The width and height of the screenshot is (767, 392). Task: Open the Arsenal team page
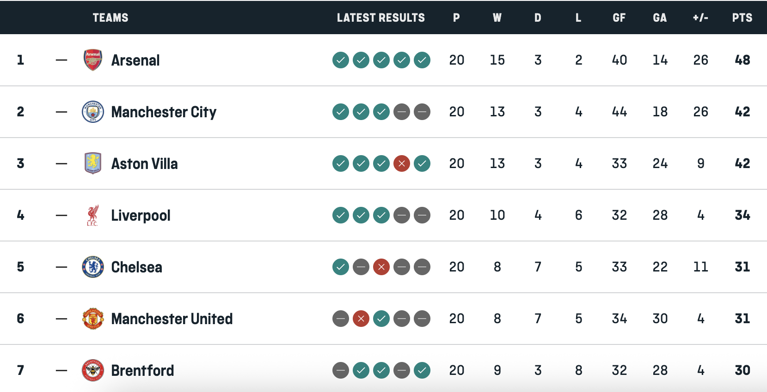(135, 60)
